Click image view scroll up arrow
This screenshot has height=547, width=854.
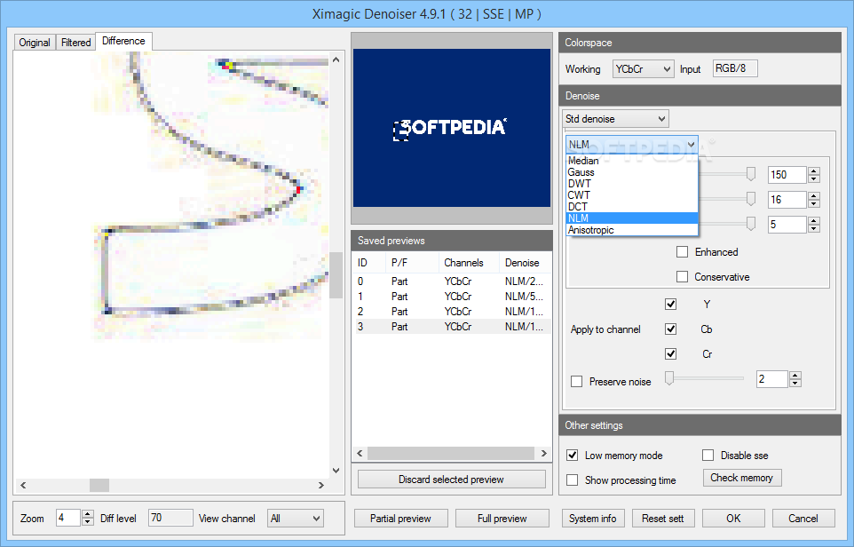point(336,59)
